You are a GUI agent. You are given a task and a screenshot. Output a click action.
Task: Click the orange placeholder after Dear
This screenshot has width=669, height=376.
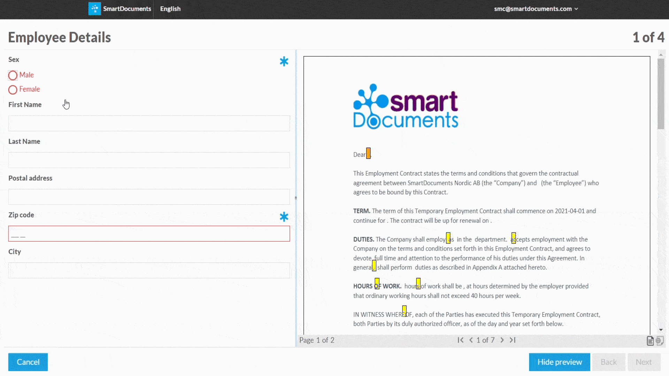(x=368, y=153)
